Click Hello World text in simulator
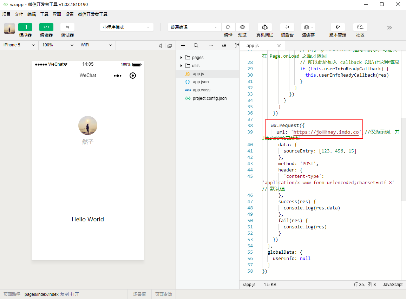 (x=88, y=219)
